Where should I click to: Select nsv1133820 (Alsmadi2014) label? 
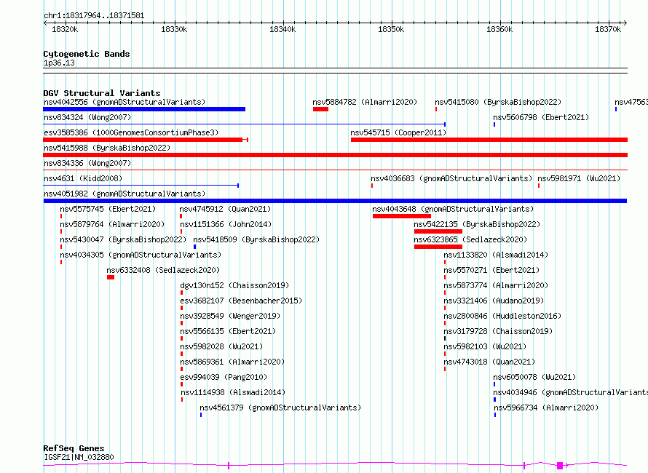click(496, 255)
